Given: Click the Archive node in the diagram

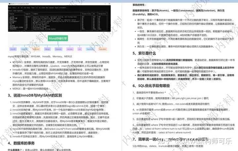Looking at the screenshot, I should coord(70,49).
